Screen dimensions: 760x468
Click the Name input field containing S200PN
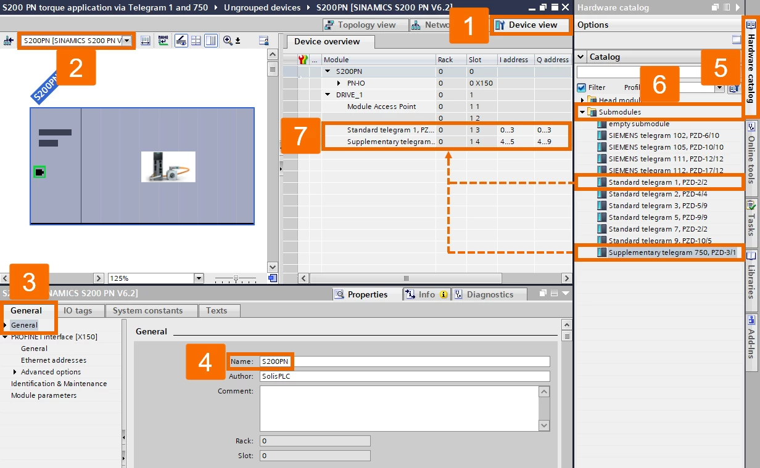pos(405,361)
